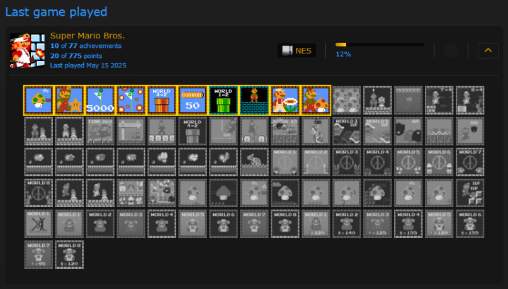Image resolution: width=508 pixels, height=289 pixels.
Task: Click the 10 of 77 achievements link
Action: pos(86,46)
